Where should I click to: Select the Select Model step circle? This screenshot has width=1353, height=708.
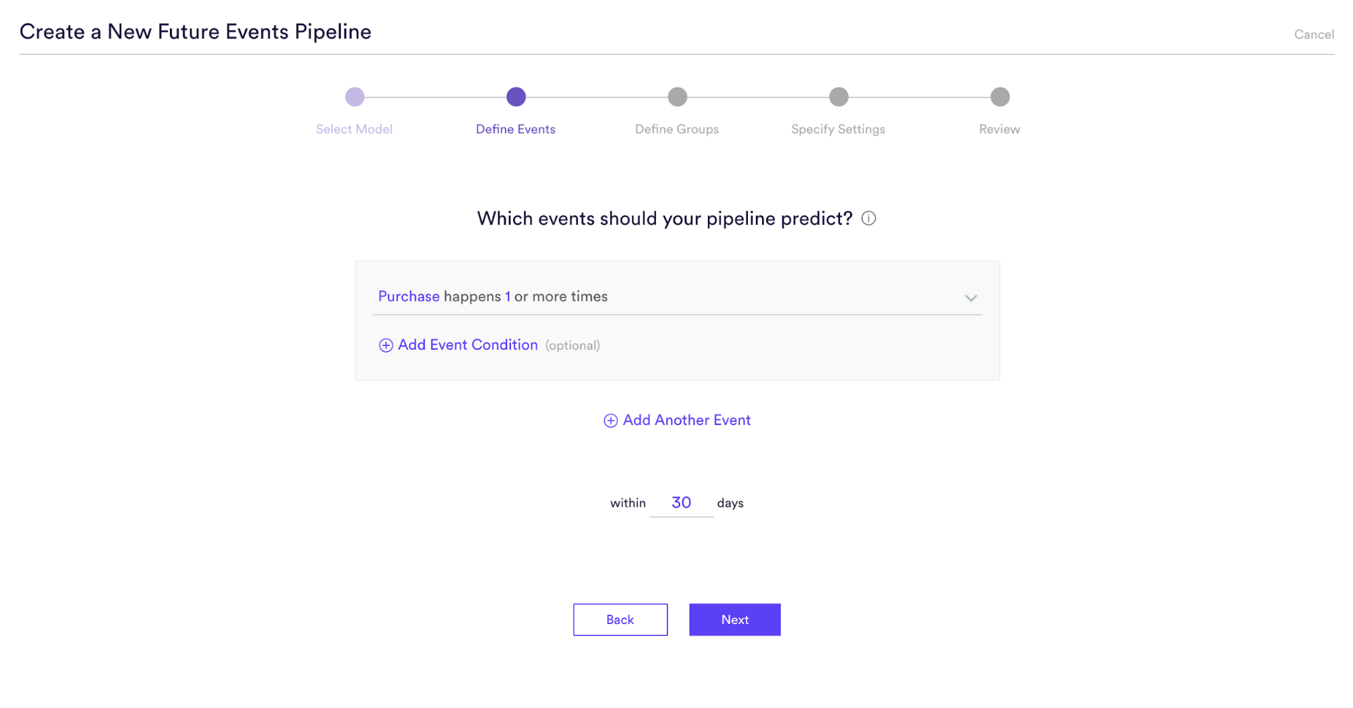[354, 97]
